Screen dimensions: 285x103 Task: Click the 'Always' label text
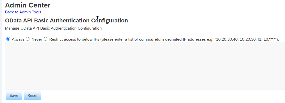tap(18, 39)
